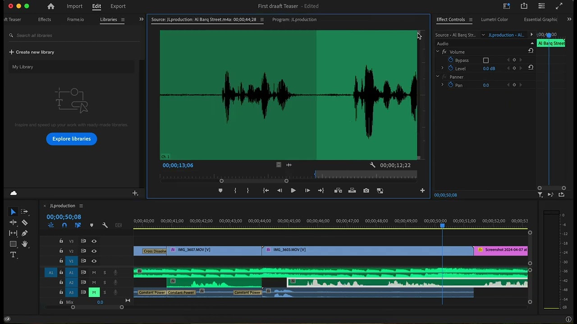
Task: Select the Pen tool
Action: (24, 233)
